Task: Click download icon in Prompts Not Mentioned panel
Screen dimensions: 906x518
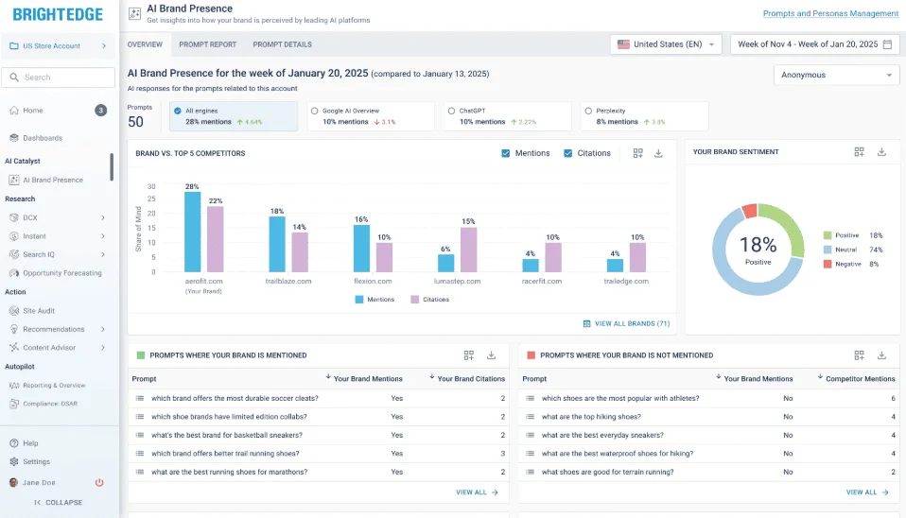Action: (x=881, y=355)
